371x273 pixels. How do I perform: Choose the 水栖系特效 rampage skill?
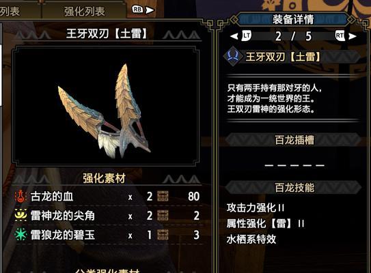(251, 240)
